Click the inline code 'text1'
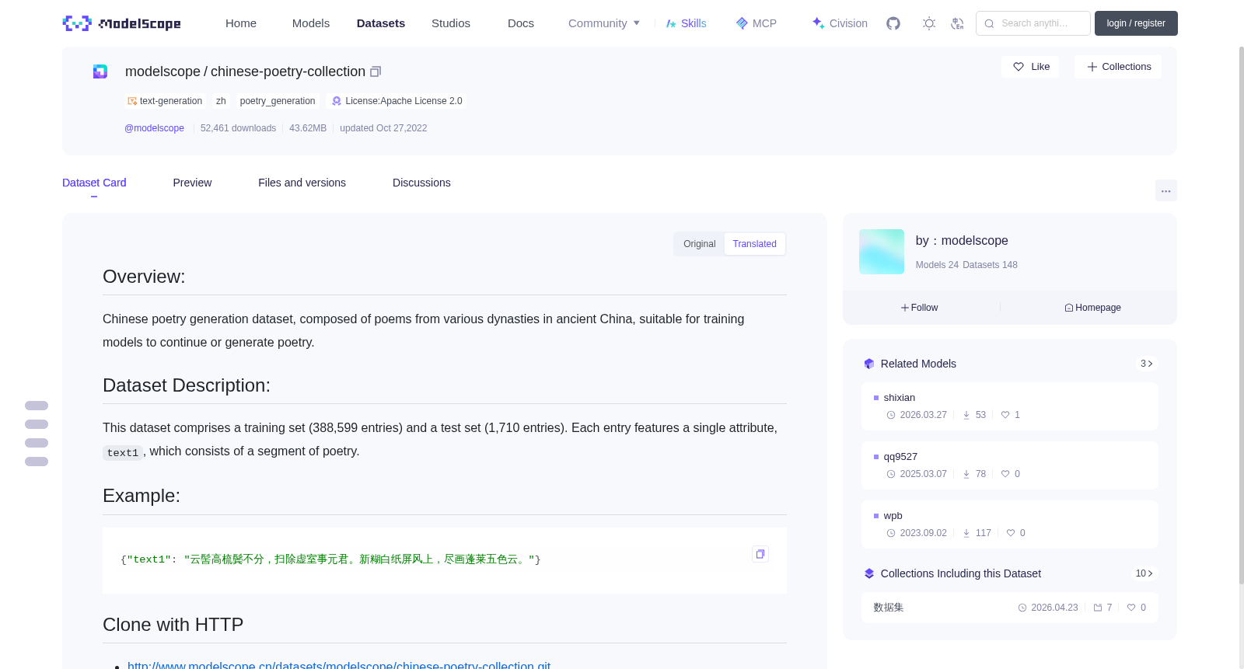This screenshot has height=669, width=1244. point(123,452)
